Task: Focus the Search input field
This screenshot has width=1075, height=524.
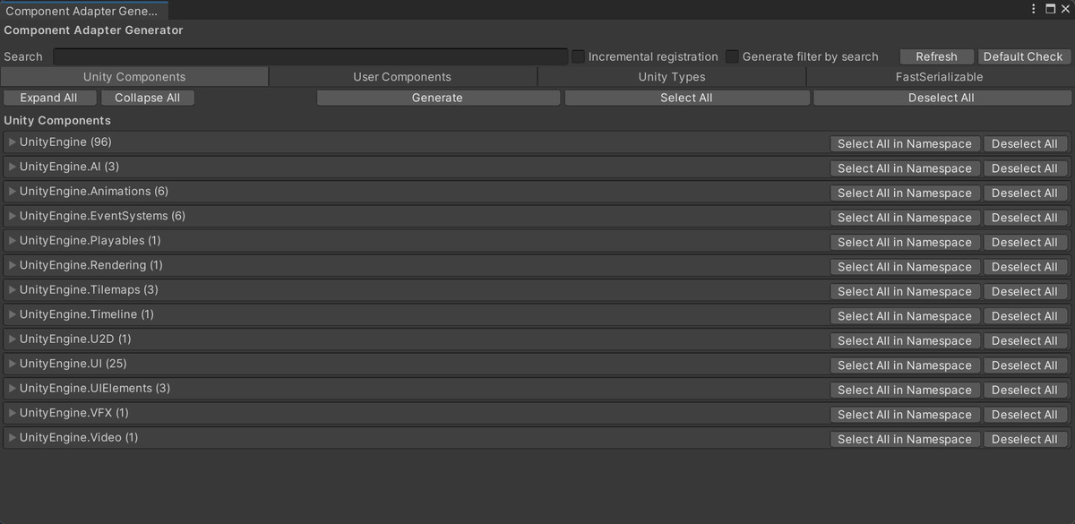Action: point(310,56)
